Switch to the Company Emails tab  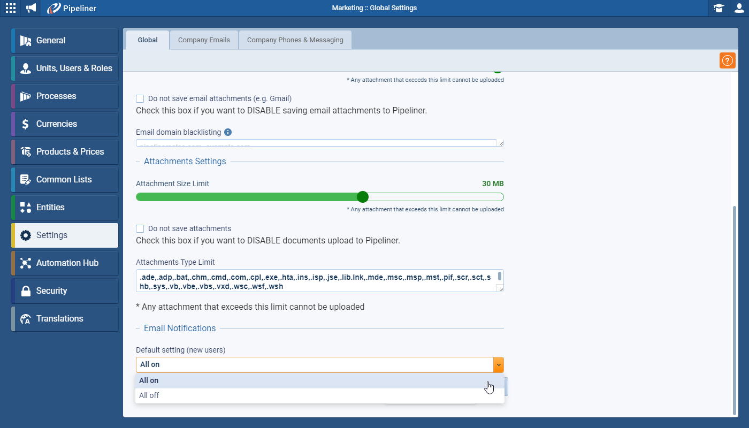(x=204, y=40)
